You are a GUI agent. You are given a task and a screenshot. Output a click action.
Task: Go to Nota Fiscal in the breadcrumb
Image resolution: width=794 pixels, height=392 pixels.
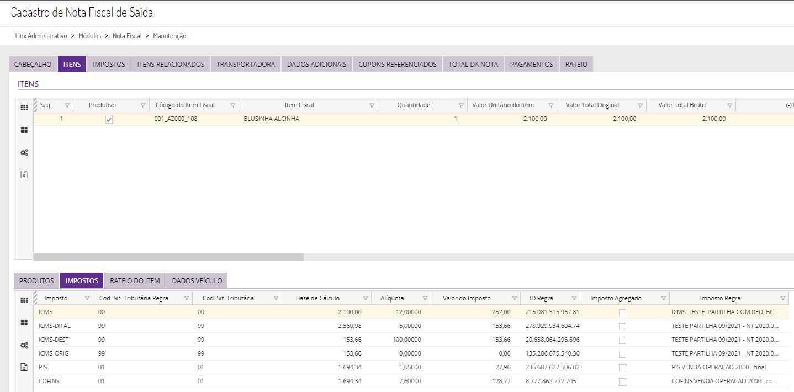pos(127,36)
